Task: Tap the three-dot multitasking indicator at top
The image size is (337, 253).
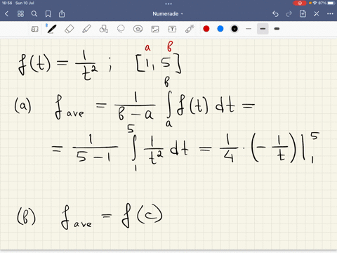Action: pyautogui.click(x=168, y=4)
